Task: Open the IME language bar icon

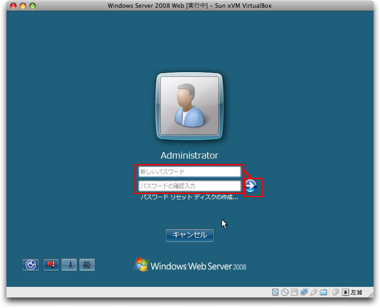Action: pos(51,265)
